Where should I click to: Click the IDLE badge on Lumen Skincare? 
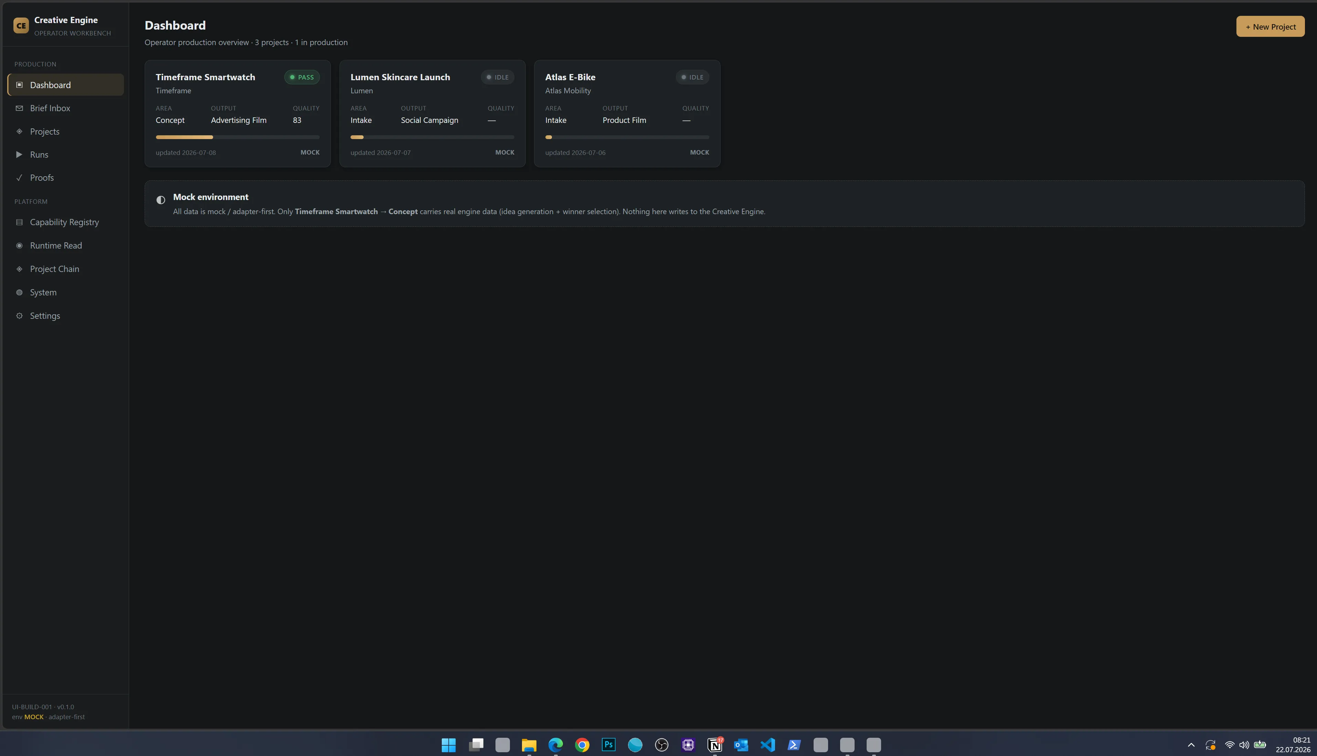[498, 77]
